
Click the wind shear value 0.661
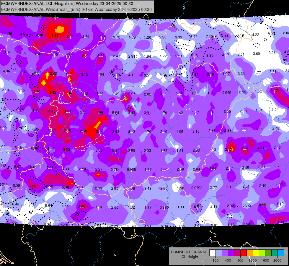pyautogui.click(x=263, y=205)
